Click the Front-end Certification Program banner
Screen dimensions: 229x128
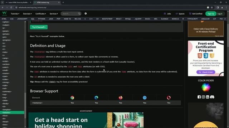point(206,58)
